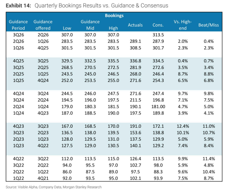The height and width of the screenshot is (192, 228).
Task: Click the High column header
Action: [113, 28]
